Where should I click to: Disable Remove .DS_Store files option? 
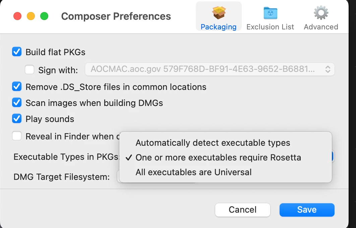[x=17, y=87]
